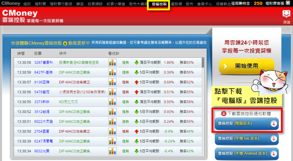Open statistics chart icon for 9136 row

pos(112,82)
